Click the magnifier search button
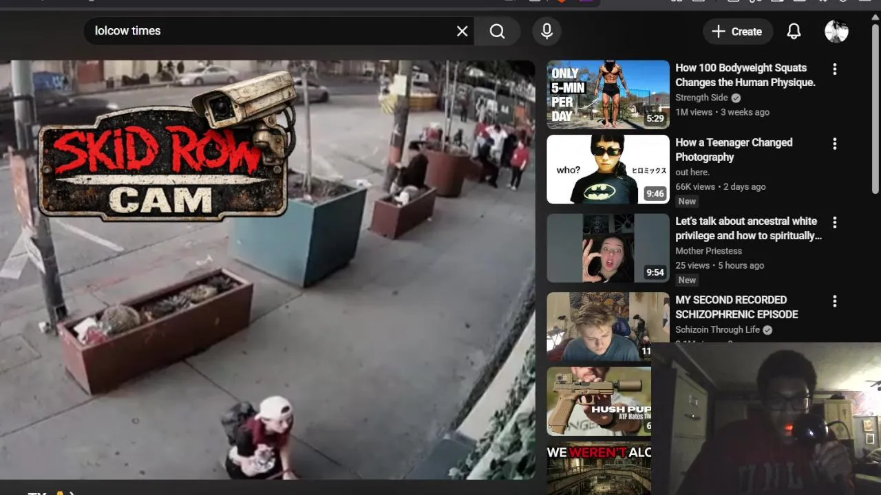This screenshot has width=881, height=495. point(497,31)
